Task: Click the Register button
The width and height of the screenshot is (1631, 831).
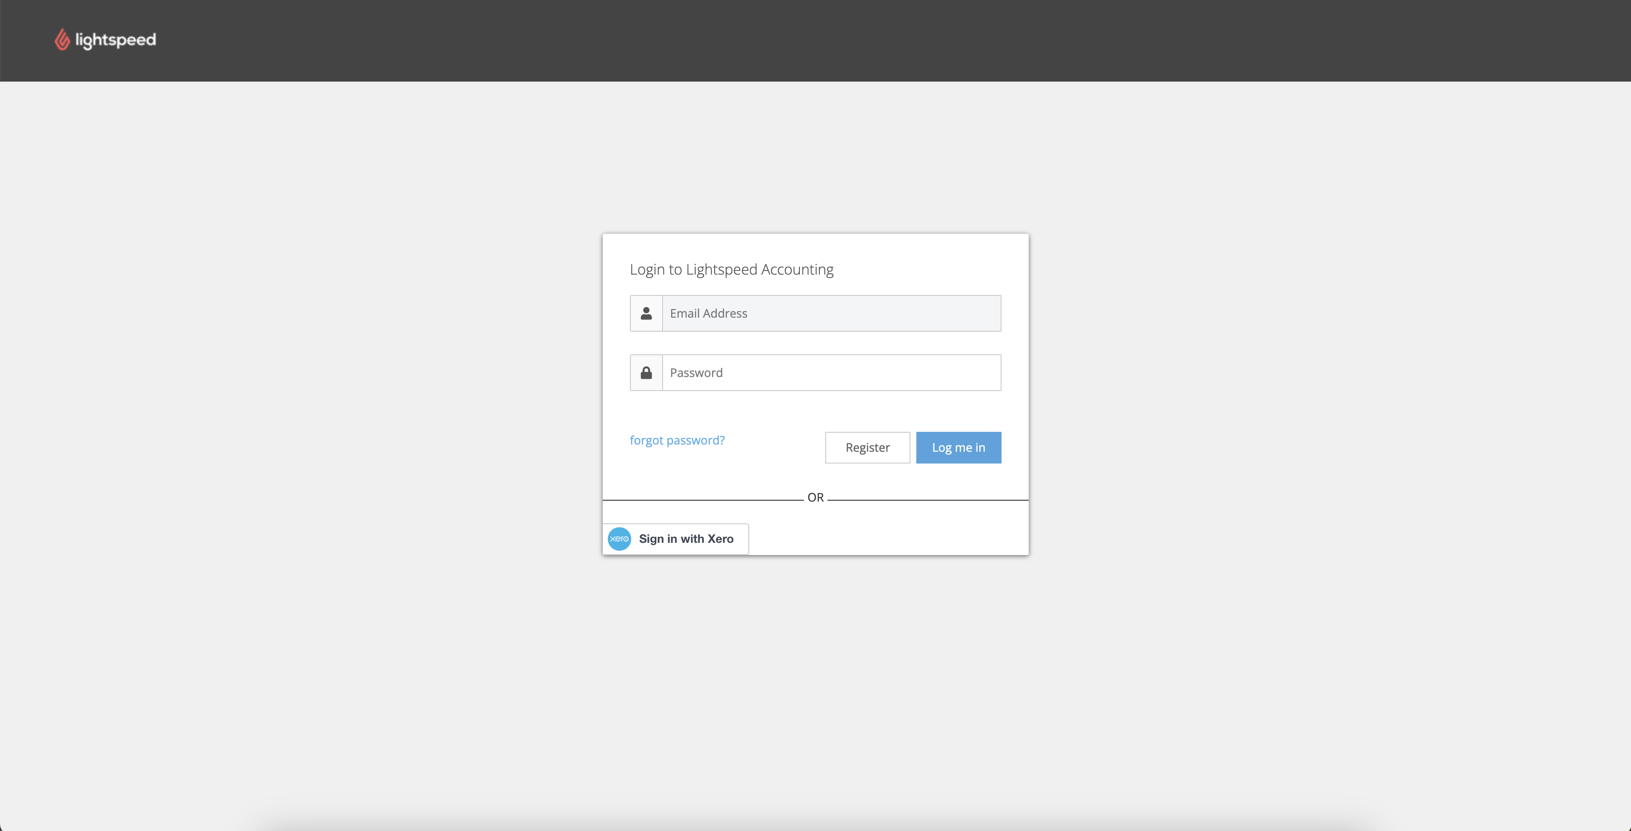Action: tap(867, 448)
